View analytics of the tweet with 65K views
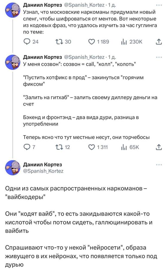This screenshot has height=270, width=168. tap(124, 147)
